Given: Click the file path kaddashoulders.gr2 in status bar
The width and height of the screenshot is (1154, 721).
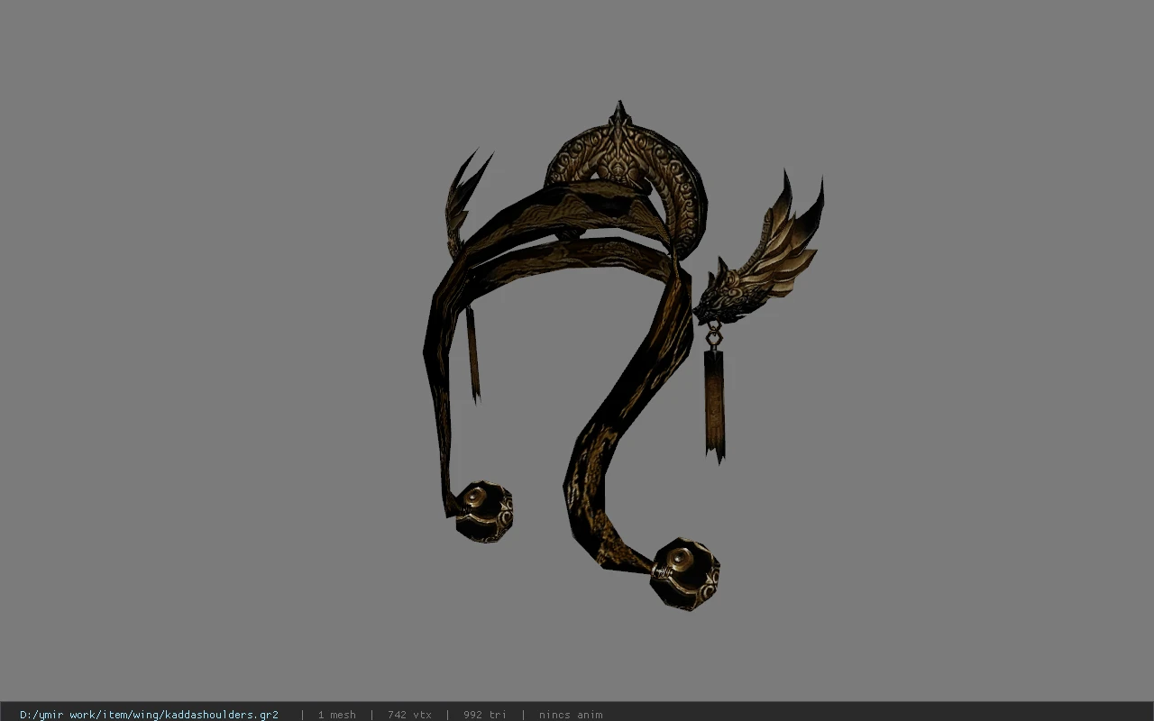Looking at the screenshot, I should [149, 715].
